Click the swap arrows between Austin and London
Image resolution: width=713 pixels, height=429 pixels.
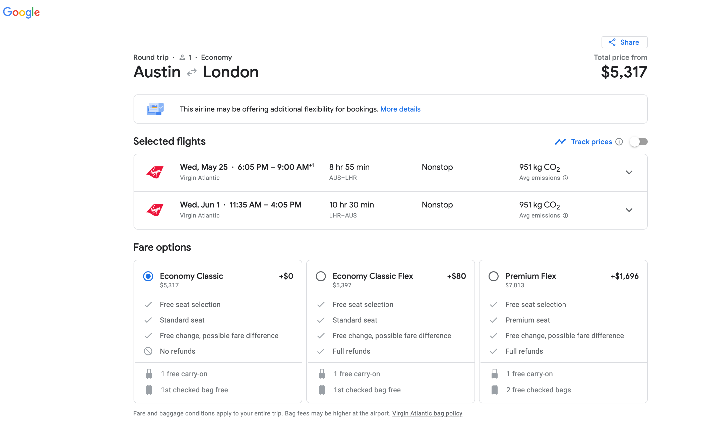[191, 72]
